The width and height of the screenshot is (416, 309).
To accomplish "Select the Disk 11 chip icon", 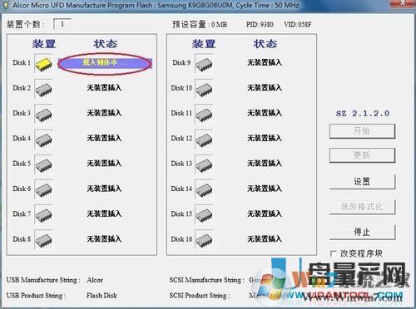I will (204, 114).
